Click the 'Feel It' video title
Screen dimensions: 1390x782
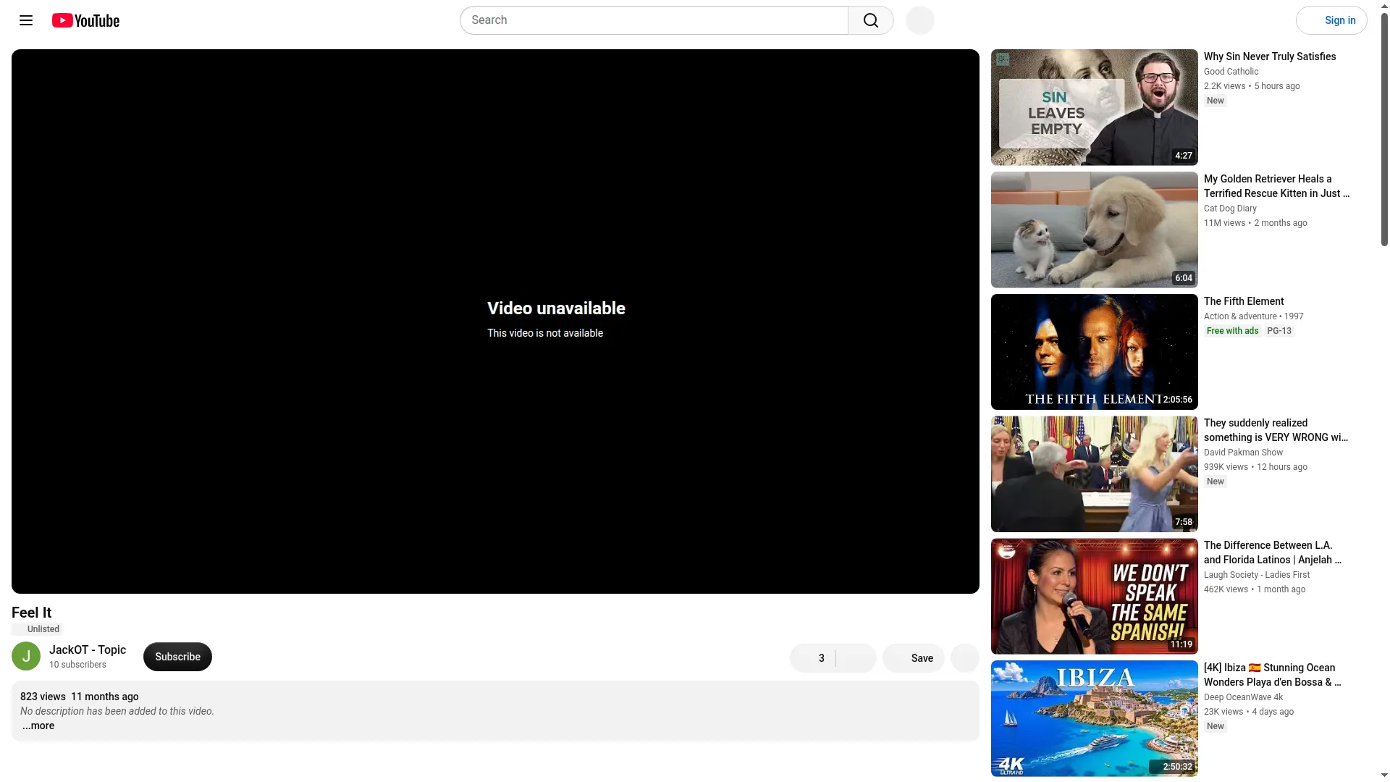tap(32, 613)
